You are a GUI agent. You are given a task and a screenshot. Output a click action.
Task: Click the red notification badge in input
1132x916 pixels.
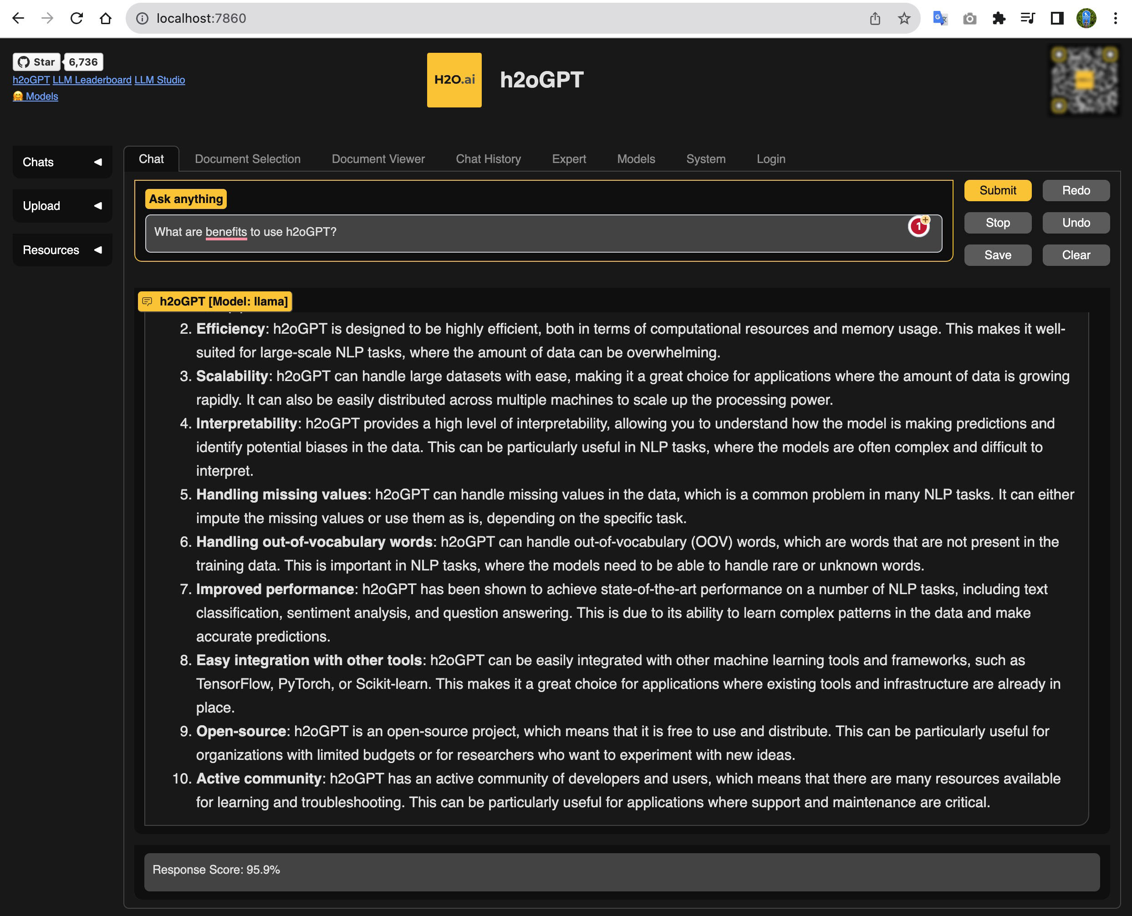[918, 227]
